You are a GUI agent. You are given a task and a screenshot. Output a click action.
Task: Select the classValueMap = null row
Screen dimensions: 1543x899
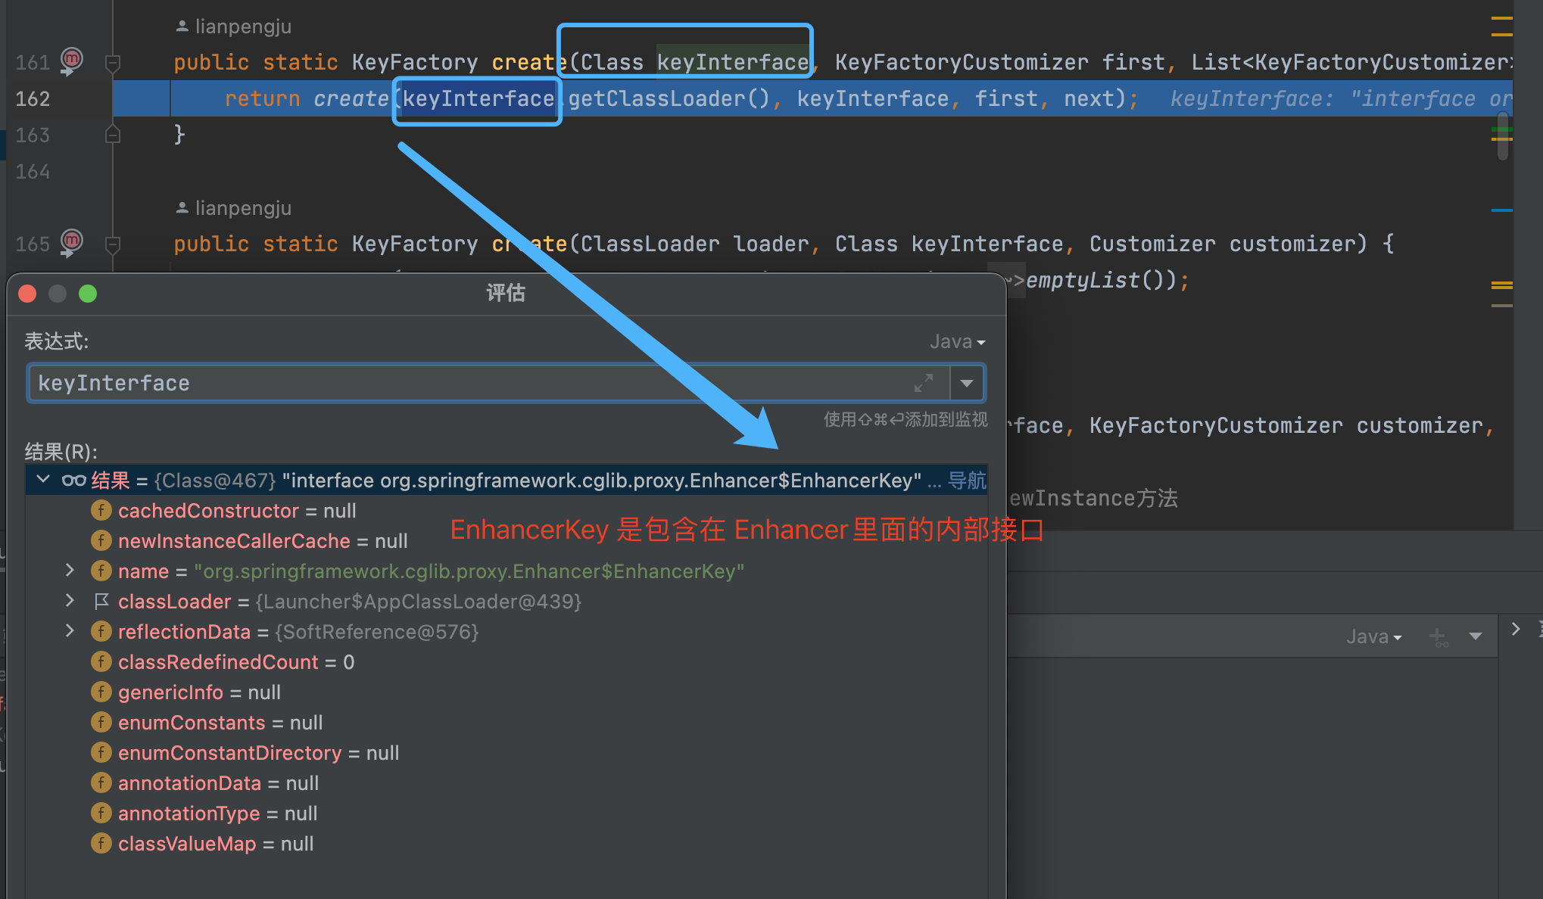pos(507,844)
